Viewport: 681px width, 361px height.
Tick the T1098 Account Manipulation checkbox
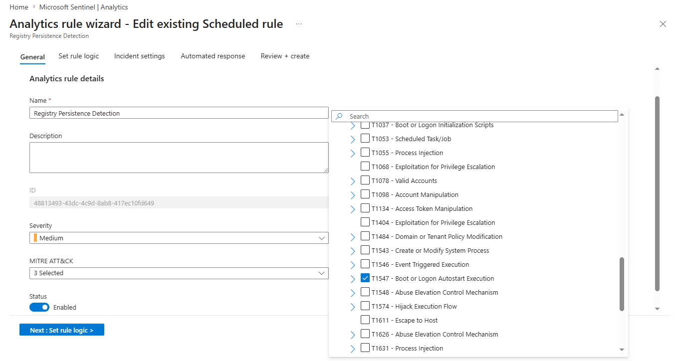pyautogui.click(x=365, y=194)
